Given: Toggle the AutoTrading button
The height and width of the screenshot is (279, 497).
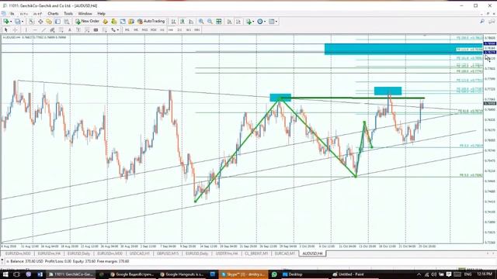Looking at the screenshot, I should (x=151, y=22).
